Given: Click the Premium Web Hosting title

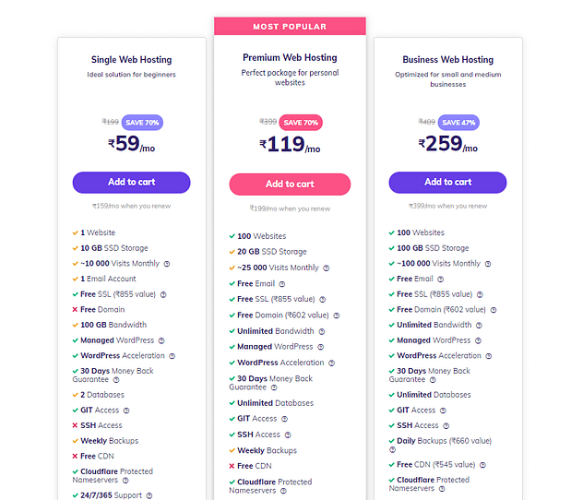Looking at the screenshot, I should pos(290,57).
